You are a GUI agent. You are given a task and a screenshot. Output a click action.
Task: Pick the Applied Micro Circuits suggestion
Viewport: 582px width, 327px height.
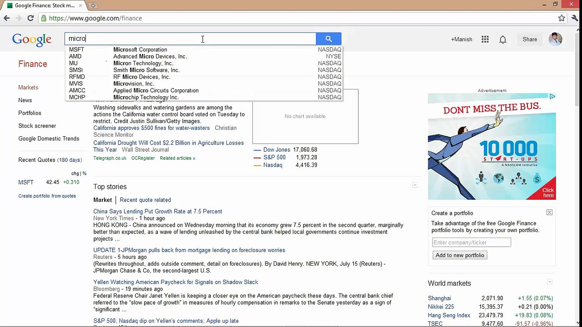[x=203, y=90]
